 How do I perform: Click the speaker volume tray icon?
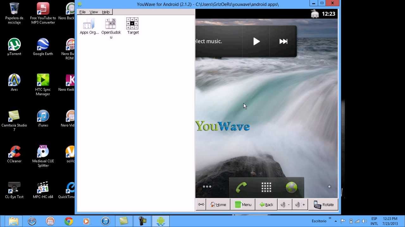pos(364,221)
